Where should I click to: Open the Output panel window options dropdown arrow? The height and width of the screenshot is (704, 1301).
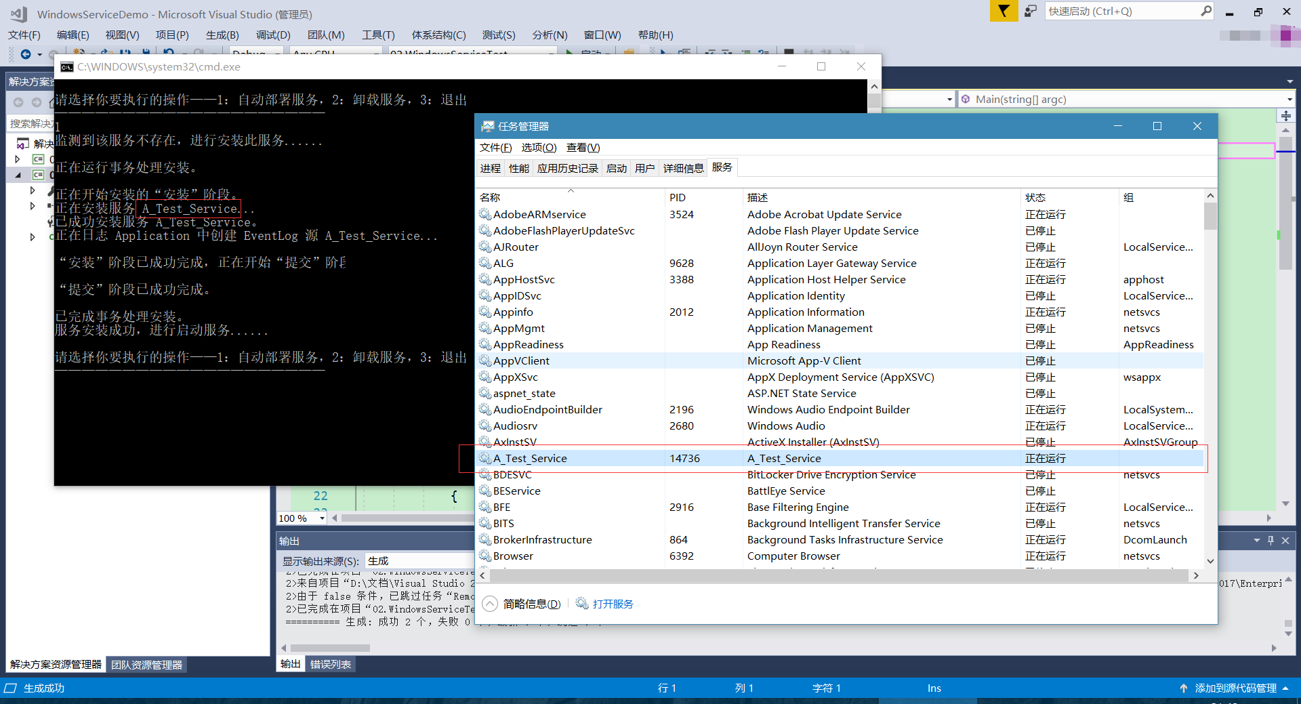click(x=1257, y=540)
